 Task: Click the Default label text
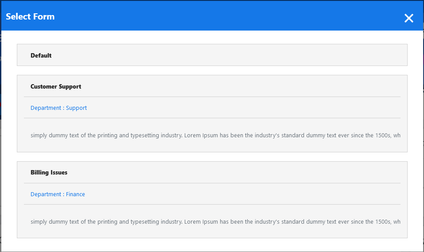41,56
